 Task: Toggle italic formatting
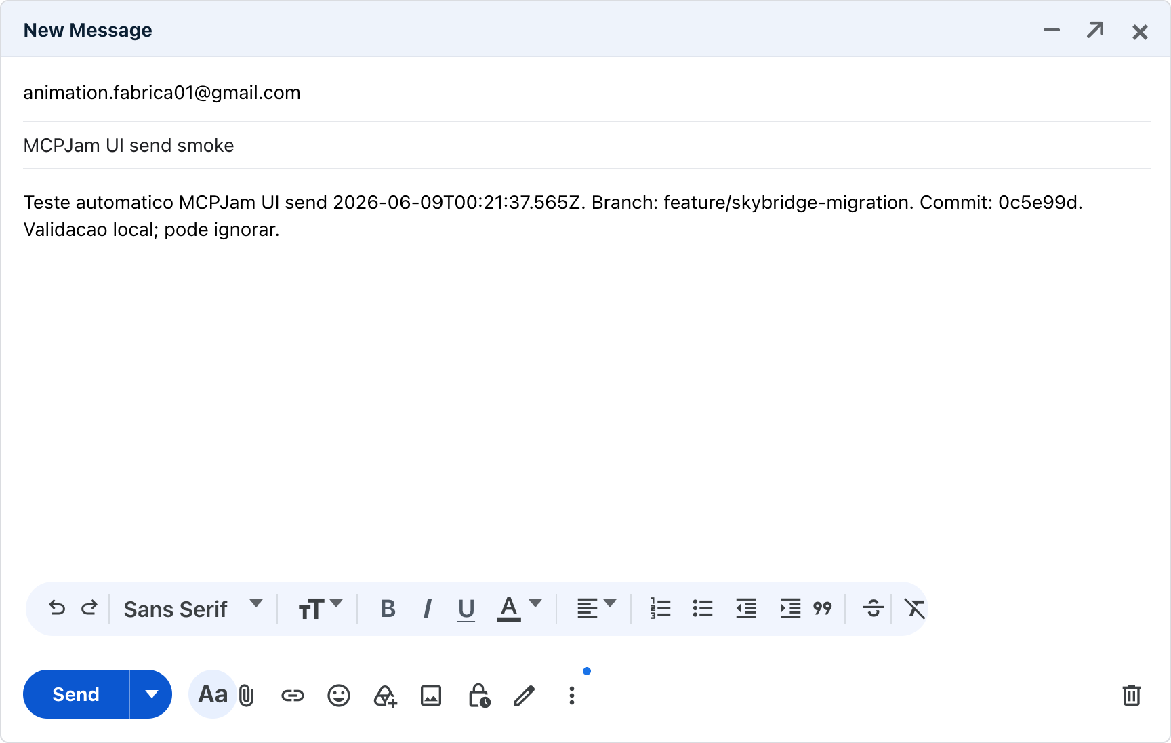pyautogui.click(x=427, y=609)
